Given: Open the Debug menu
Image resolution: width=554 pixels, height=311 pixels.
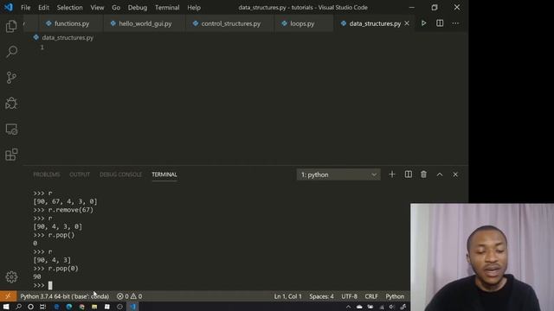Looking at the screenshot, I should click(x=138, y=8).
